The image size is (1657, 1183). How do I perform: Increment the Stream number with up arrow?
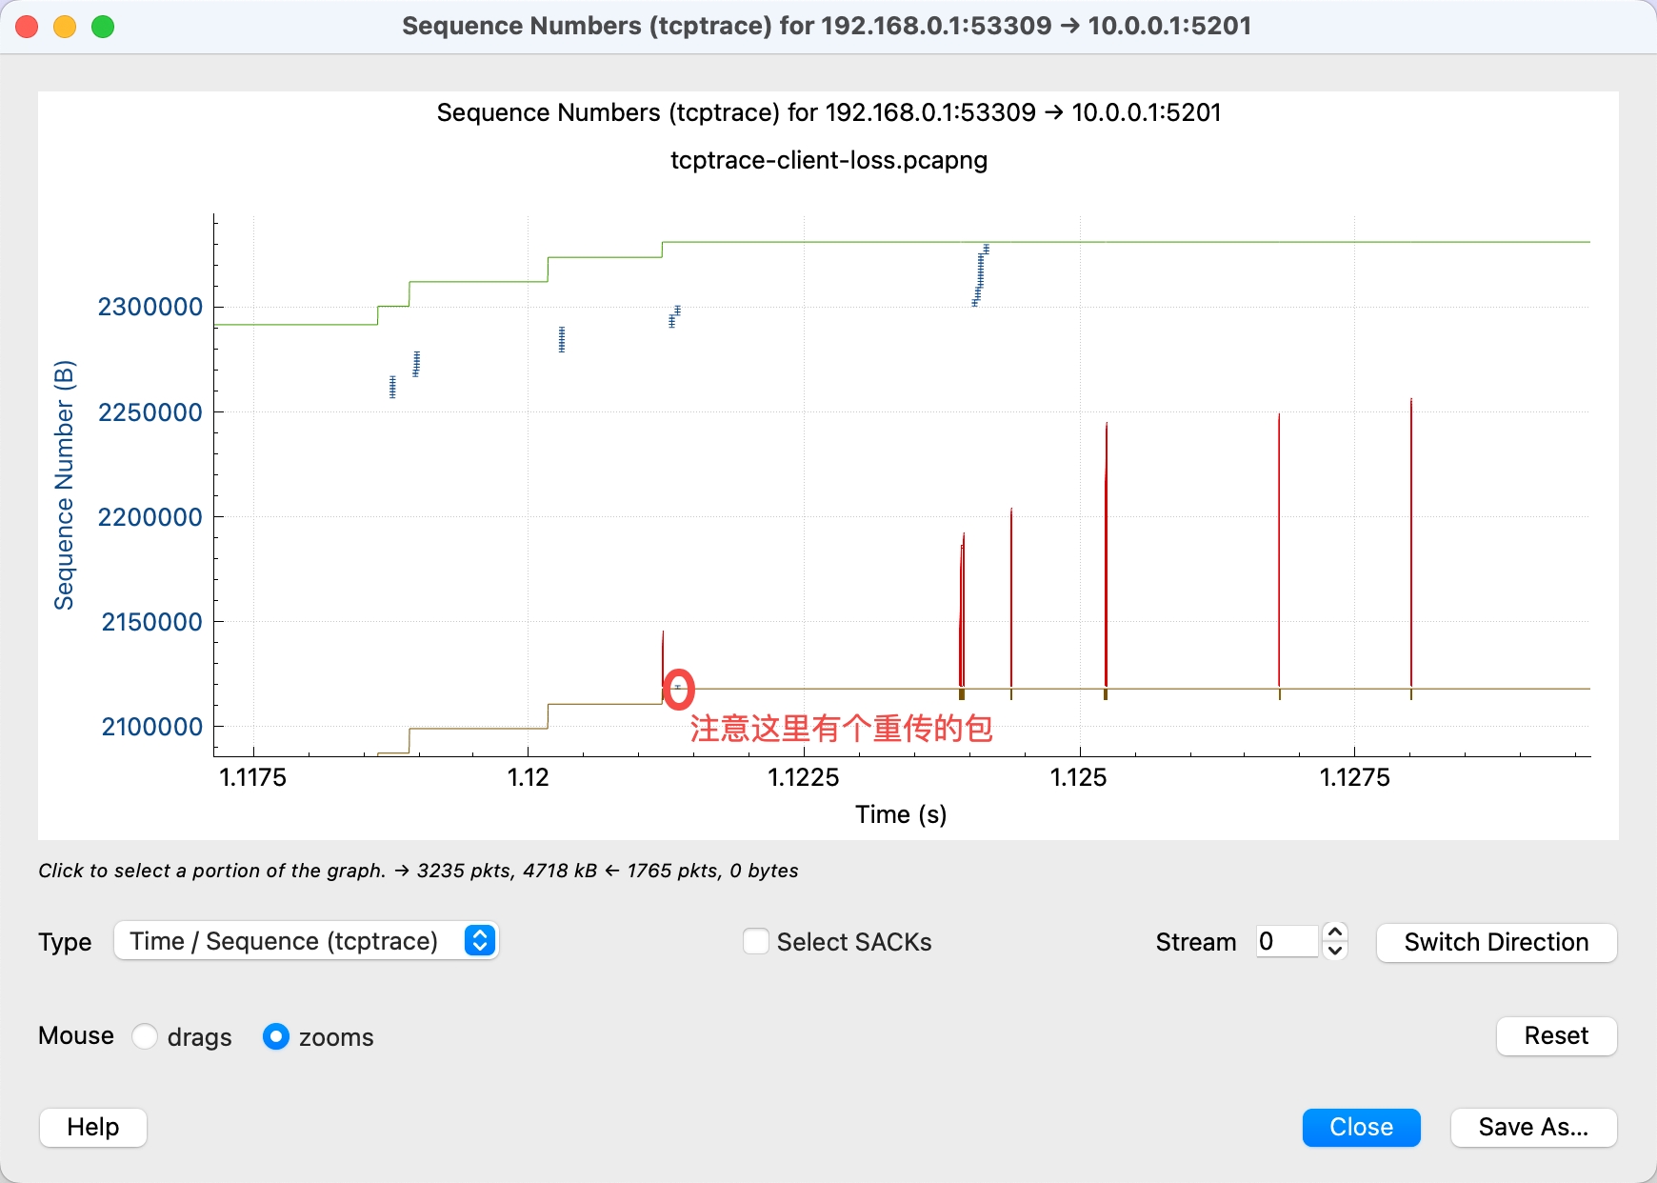1335,932
